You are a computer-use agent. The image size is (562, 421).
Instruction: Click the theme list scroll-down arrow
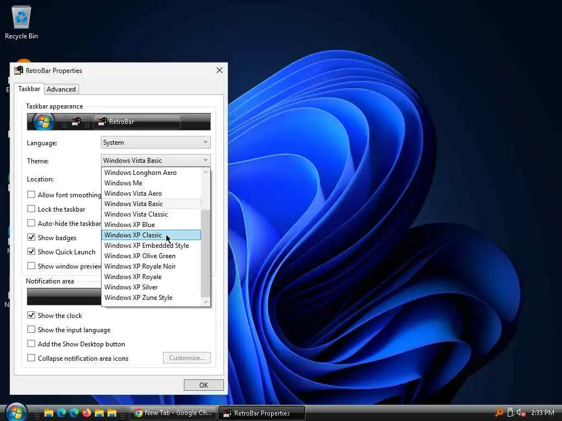pos(205,302)
